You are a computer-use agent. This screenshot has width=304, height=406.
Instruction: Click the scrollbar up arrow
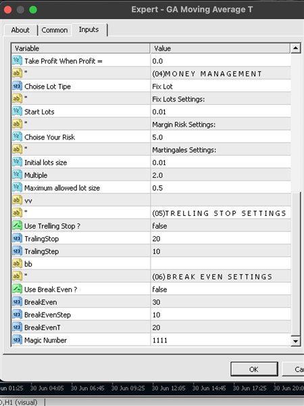295,48
